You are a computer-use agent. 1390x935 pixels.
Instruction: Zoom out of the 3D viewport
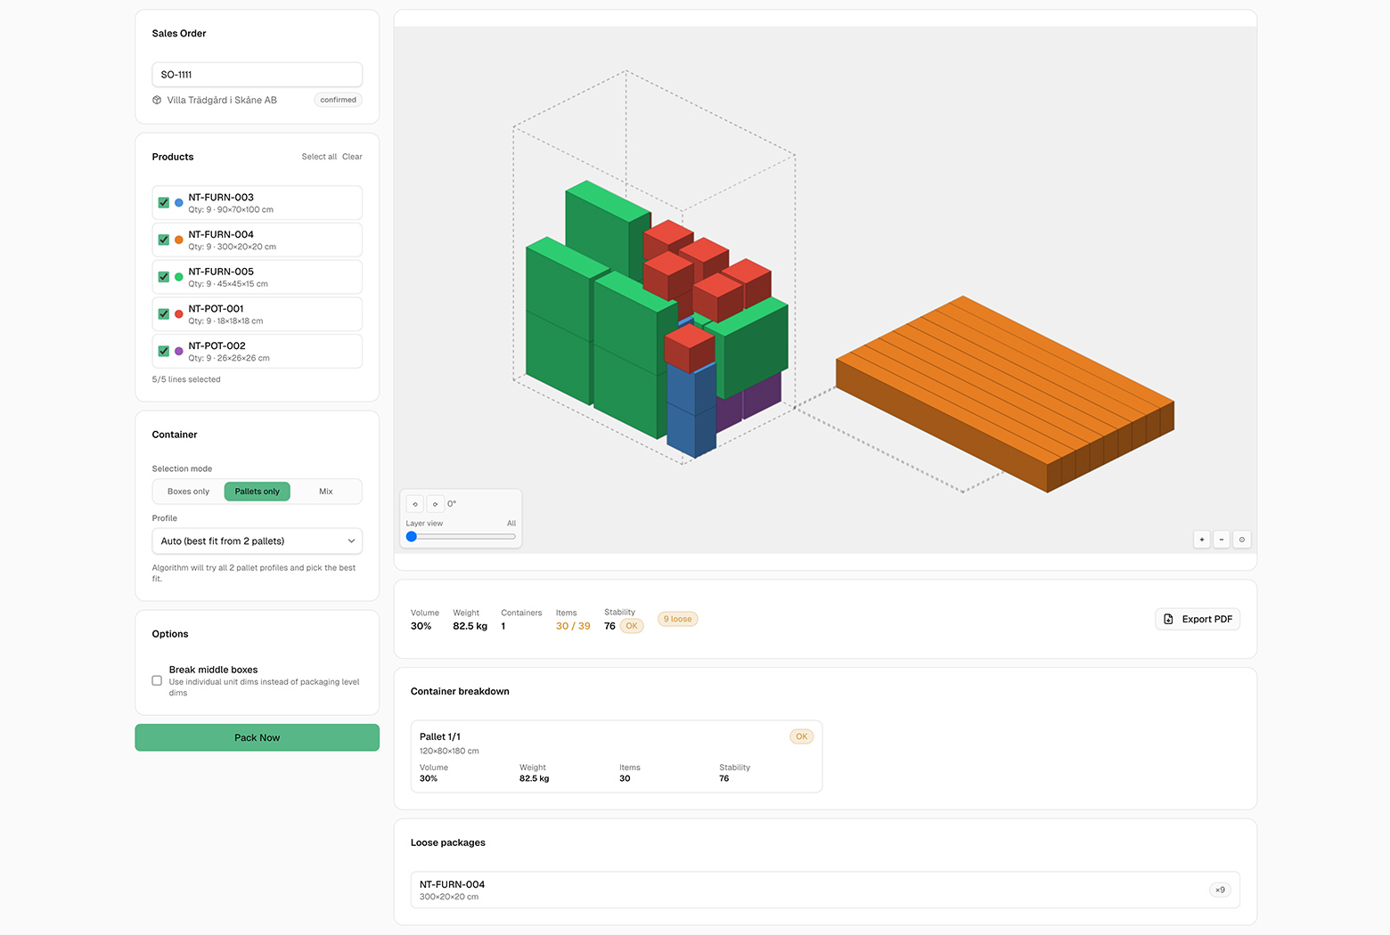click(x=1222, y=539)
